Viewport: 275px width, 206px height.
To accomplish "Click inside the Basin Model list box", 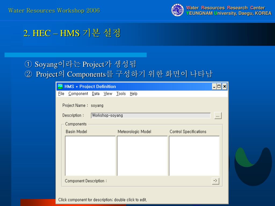I will pyautogui.click(x=90, y=156).
